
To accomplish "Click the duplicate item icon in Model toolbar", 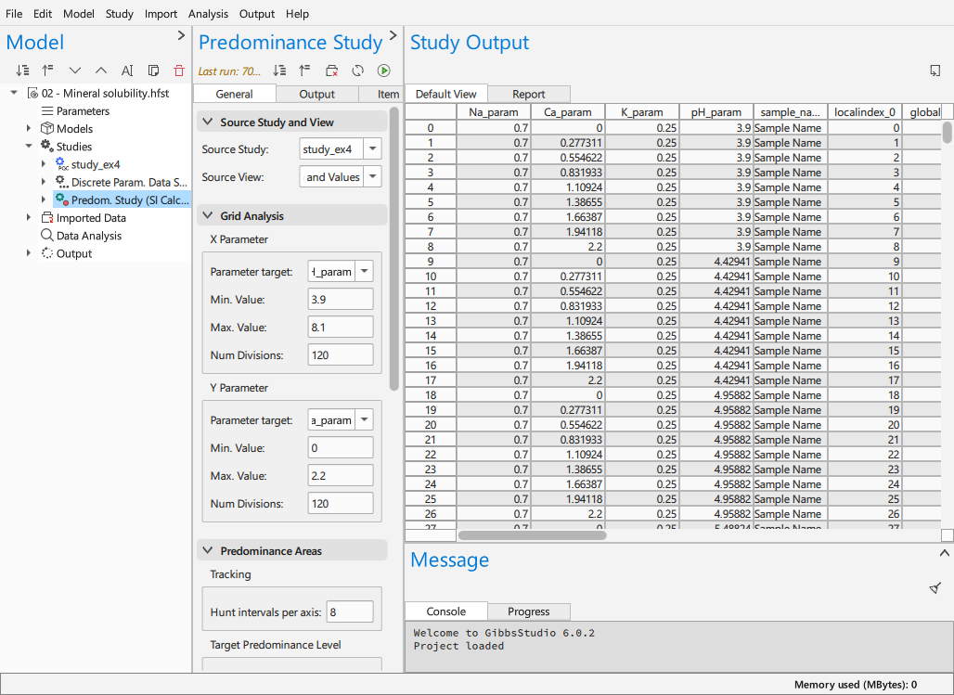I will [153, 71].
